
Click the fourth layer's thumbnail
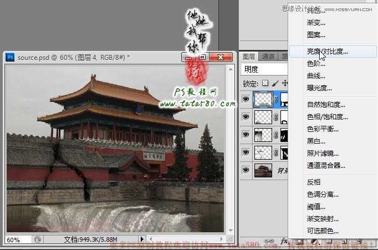point(263,152)
